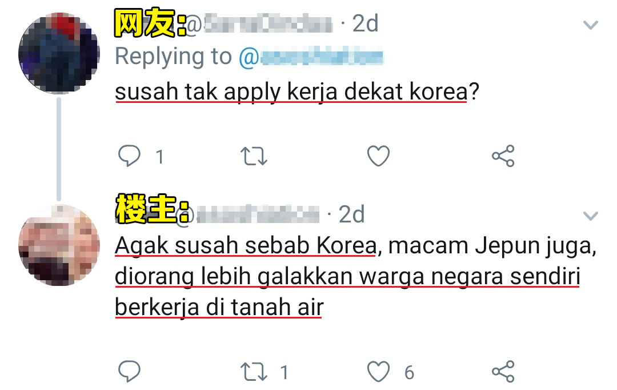
Task: Open the original poster's pixelated avatar
Action: 59,245
